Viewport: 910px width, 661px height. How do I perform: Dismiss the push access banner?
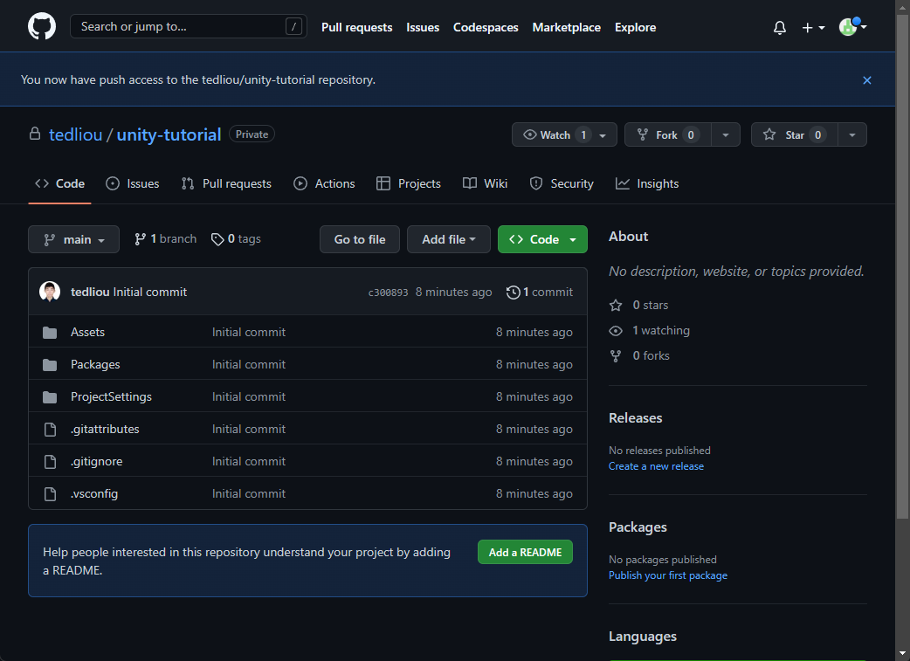click(x=866, y=80)
